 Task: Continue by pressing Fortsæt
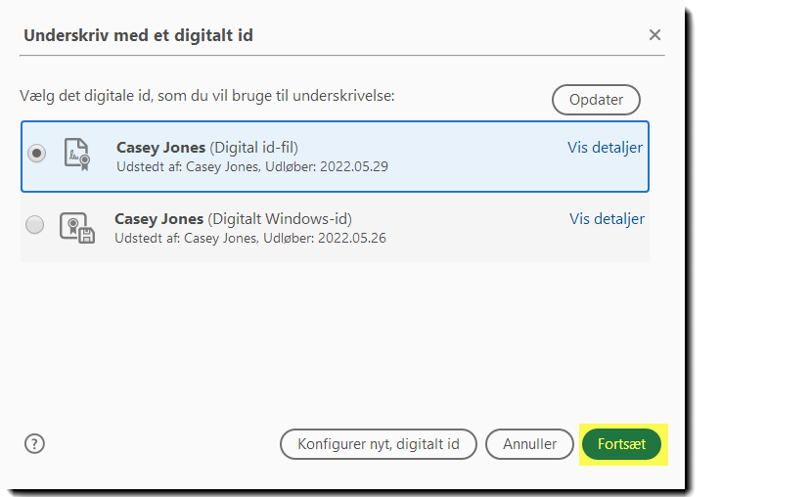click(621, 444)
